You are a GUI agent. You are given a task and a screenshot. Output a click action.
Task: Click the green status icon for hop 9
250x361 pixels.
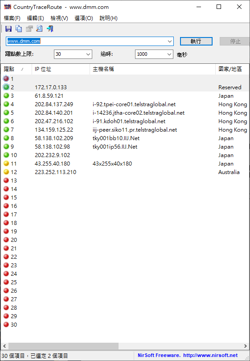pos(6,147)
